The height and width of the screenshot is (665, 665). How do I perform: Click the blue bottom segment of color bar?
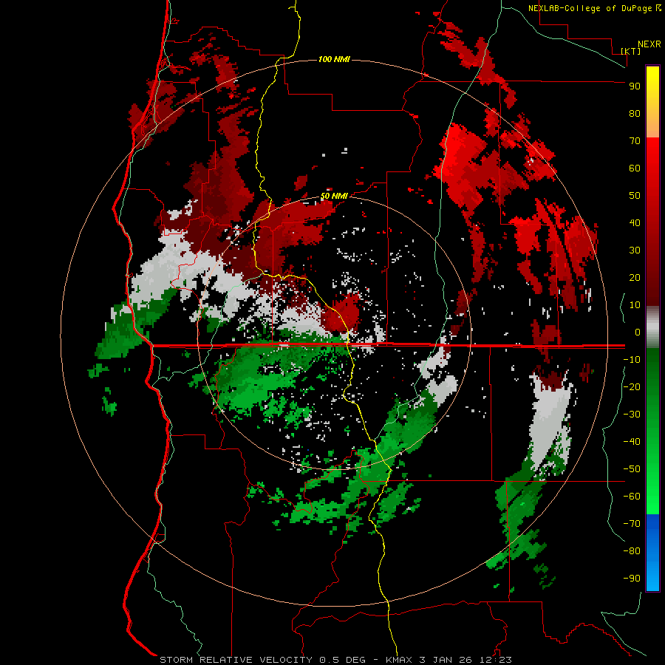pos(652,553)
